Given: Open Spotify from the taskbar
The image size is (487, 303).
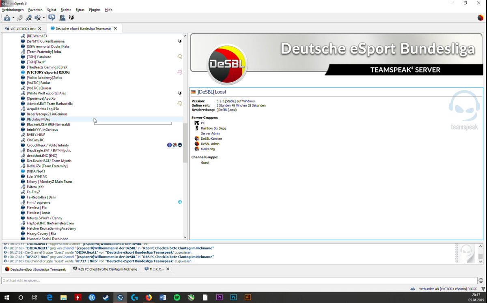Looking at the screenshot, I should pos(177,297).
